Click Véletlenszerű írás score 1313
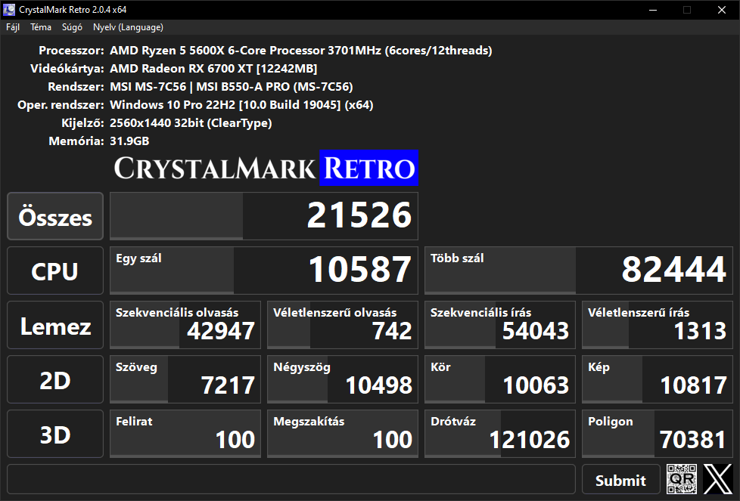Screen dimensions: 740x501 (x=658, y=325)
